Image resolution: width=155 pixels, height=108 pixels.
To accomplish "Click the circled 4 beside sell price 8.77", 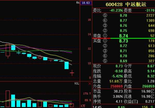I will click(105, 21).
